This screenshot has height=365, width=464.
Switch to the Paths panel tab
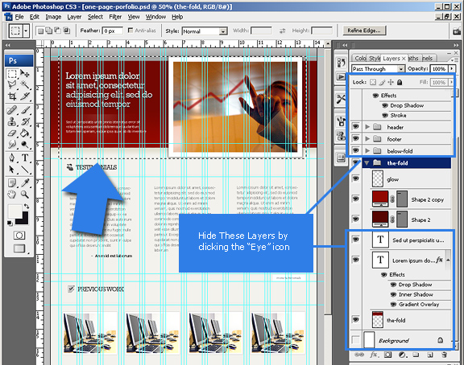click(413, 58)
